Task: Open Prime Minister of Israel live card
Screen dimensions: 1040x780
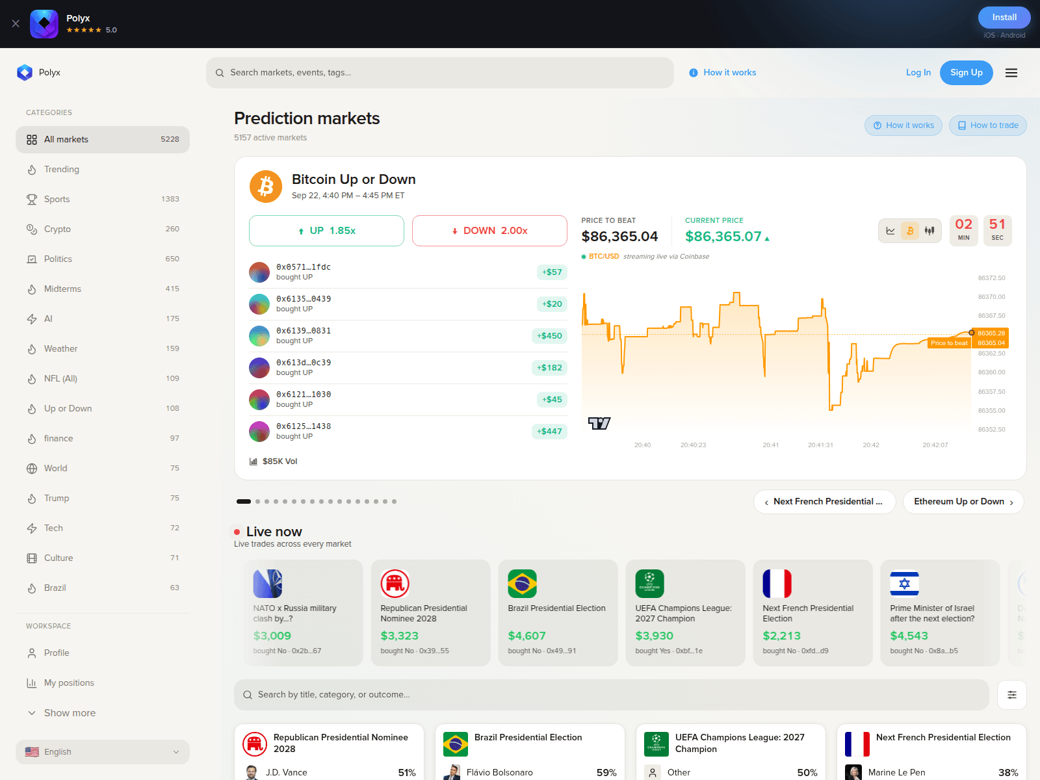Action: tap(940, 613)
